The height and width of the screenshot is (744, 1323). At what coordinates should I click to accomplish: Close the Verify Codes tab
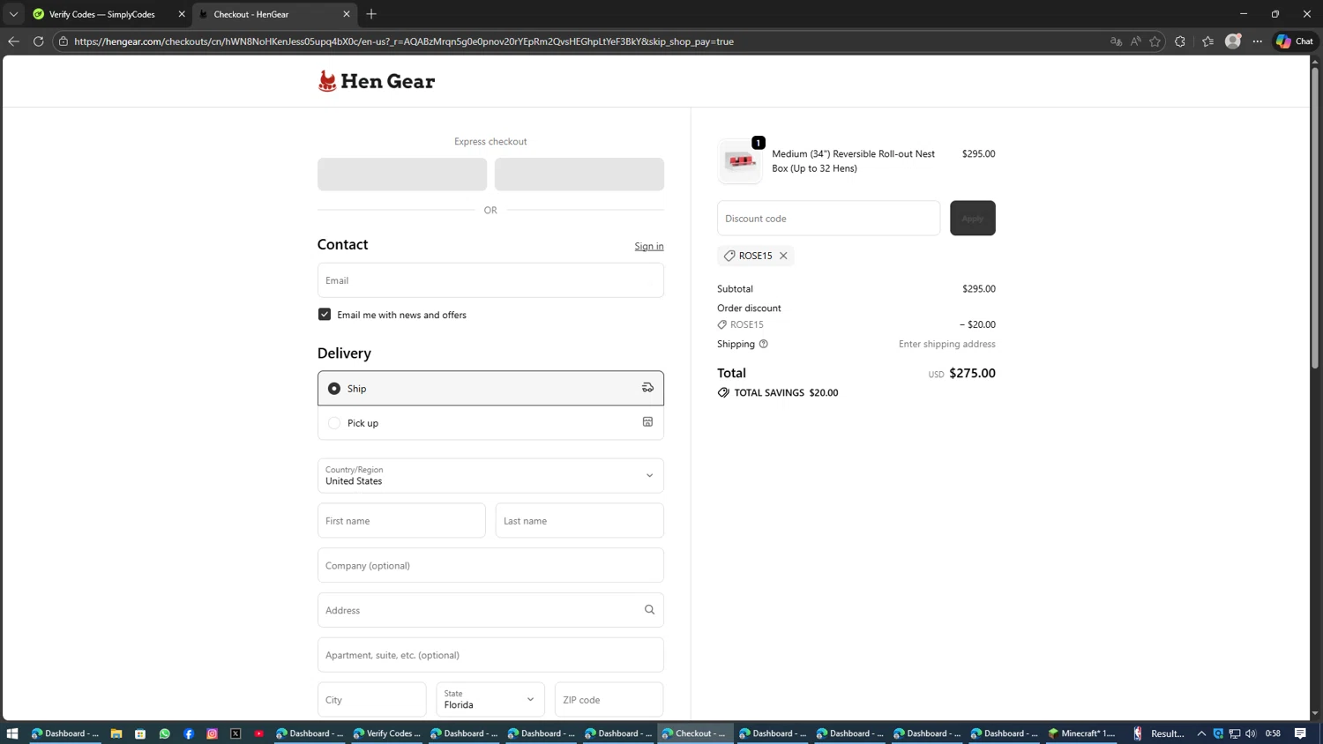tap(182, 14)
